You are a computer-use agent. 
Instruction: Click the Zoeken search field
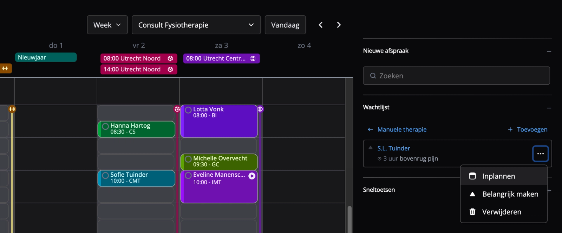click(456, 76)
